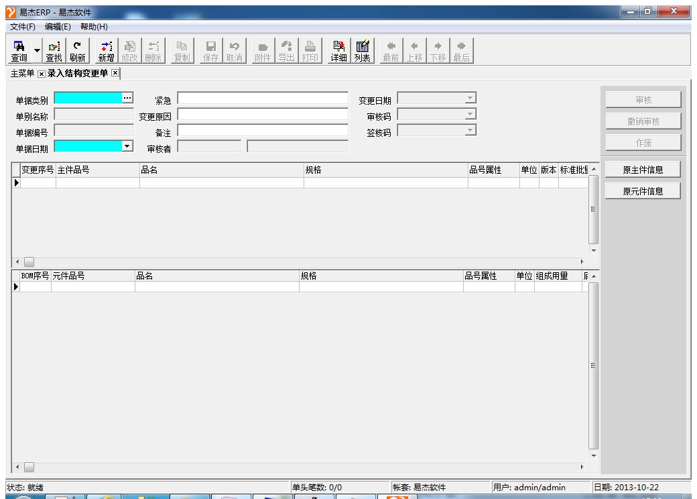Click the 导出 export toolbar icon
This screenshot has height=499, width=697.
[286, 51]
